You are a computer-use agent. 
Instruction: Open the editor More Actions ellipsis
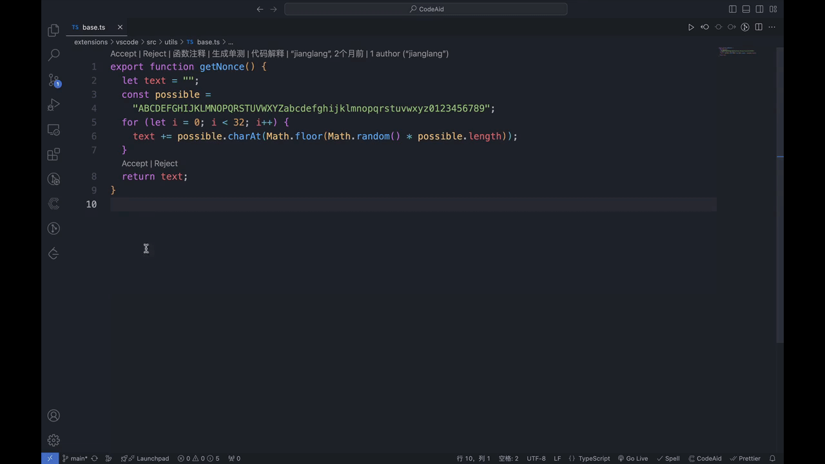point(772,27)
